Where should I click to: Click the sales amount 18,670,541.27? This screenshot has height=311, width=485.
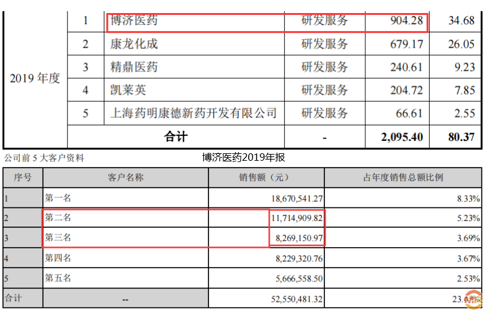click(297, 199)
